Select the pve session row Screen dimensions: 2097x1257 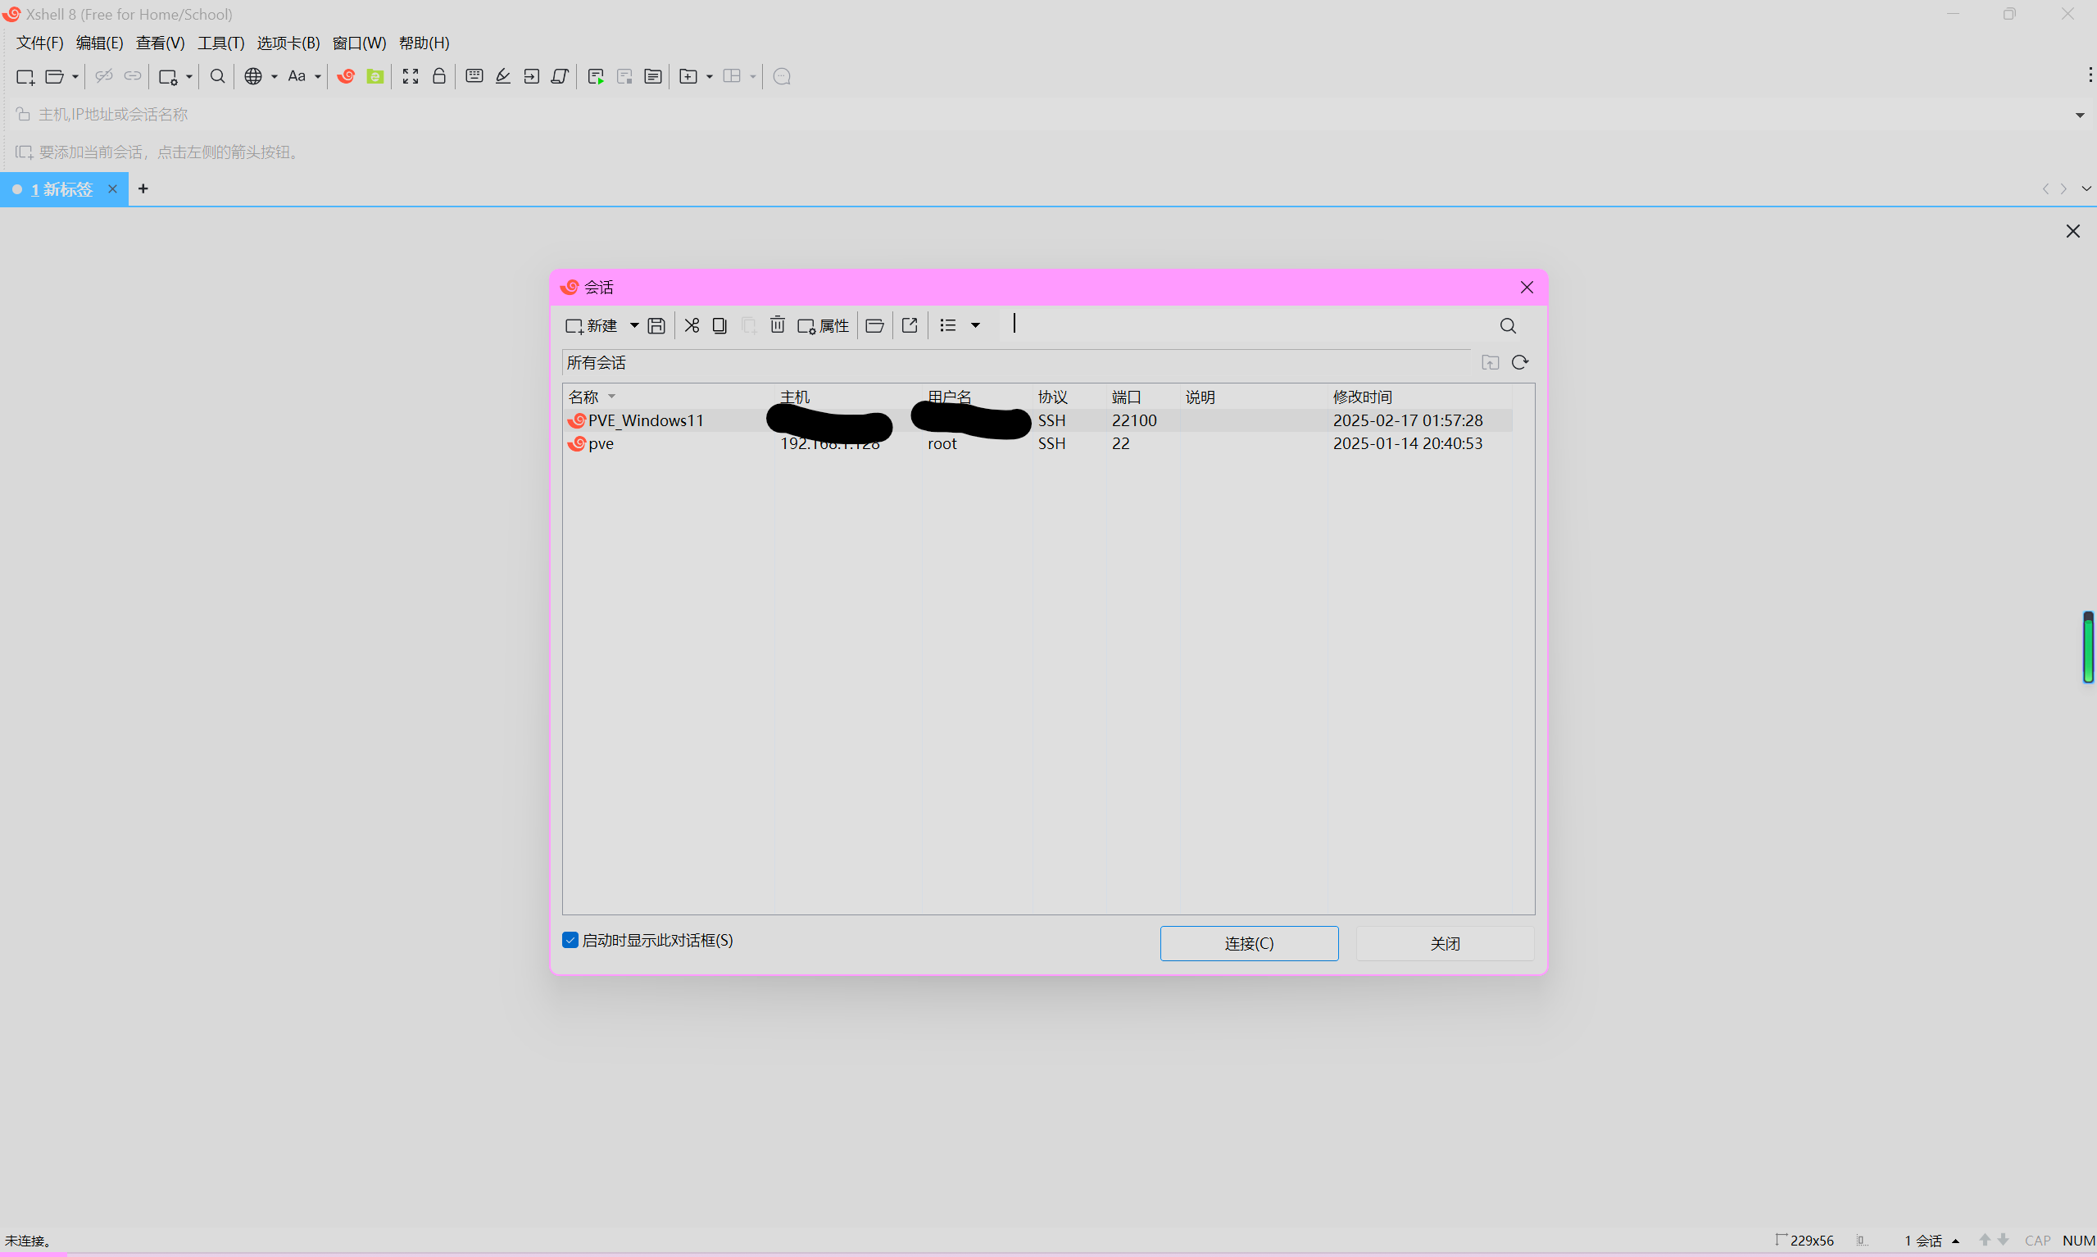click(x=601, y=443)
